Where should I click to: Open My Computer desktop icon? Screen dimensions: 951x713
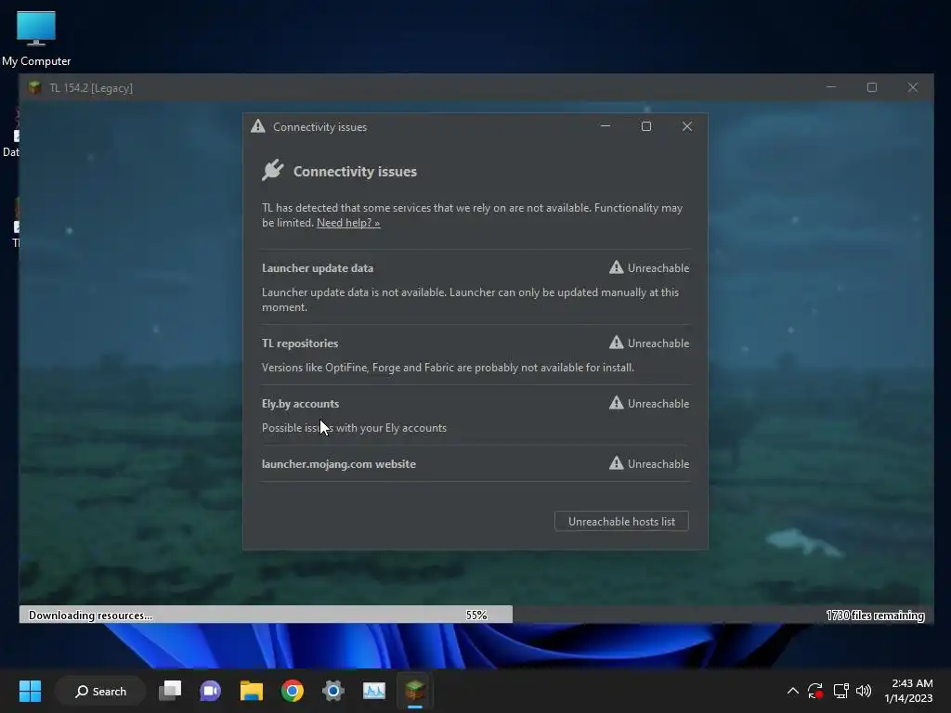pyautogui.click(x=36, y=39)
